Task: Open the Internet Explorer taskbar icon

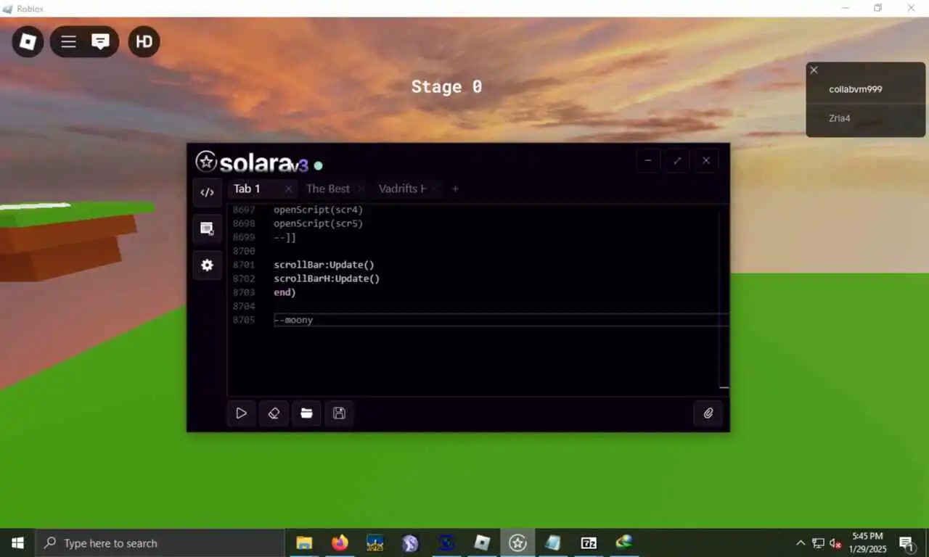Action: coord(624,542)
